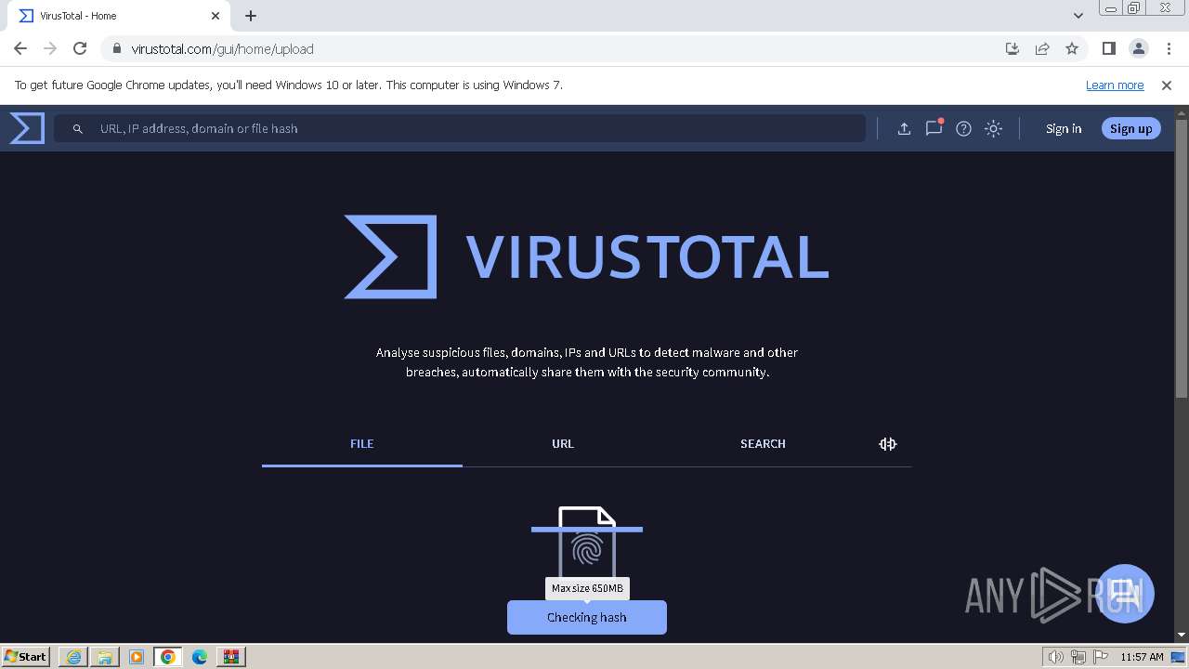
Task: Open Windows Explorer folder in taskbar
Action: tap(105, 657)
